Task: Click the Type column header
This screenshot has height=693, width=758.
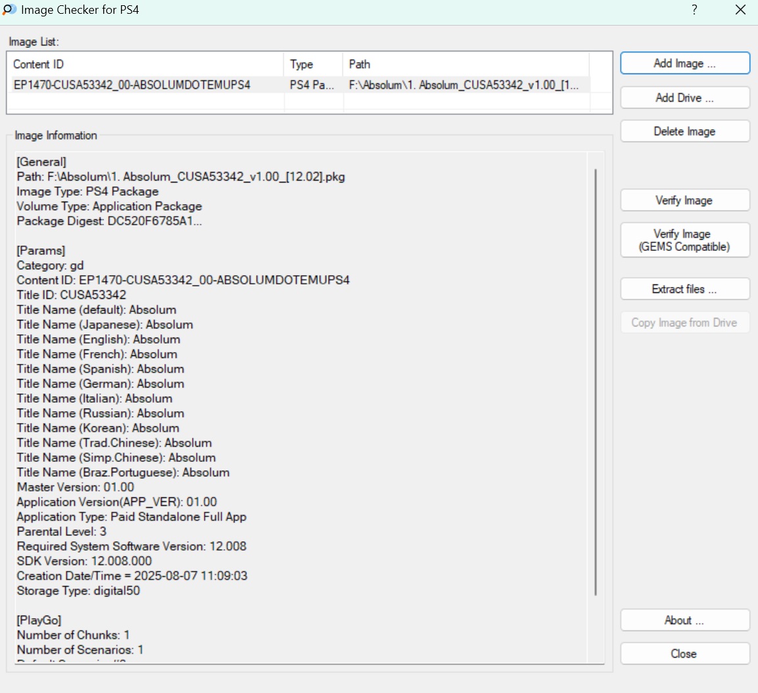Action: coord(313,64)
